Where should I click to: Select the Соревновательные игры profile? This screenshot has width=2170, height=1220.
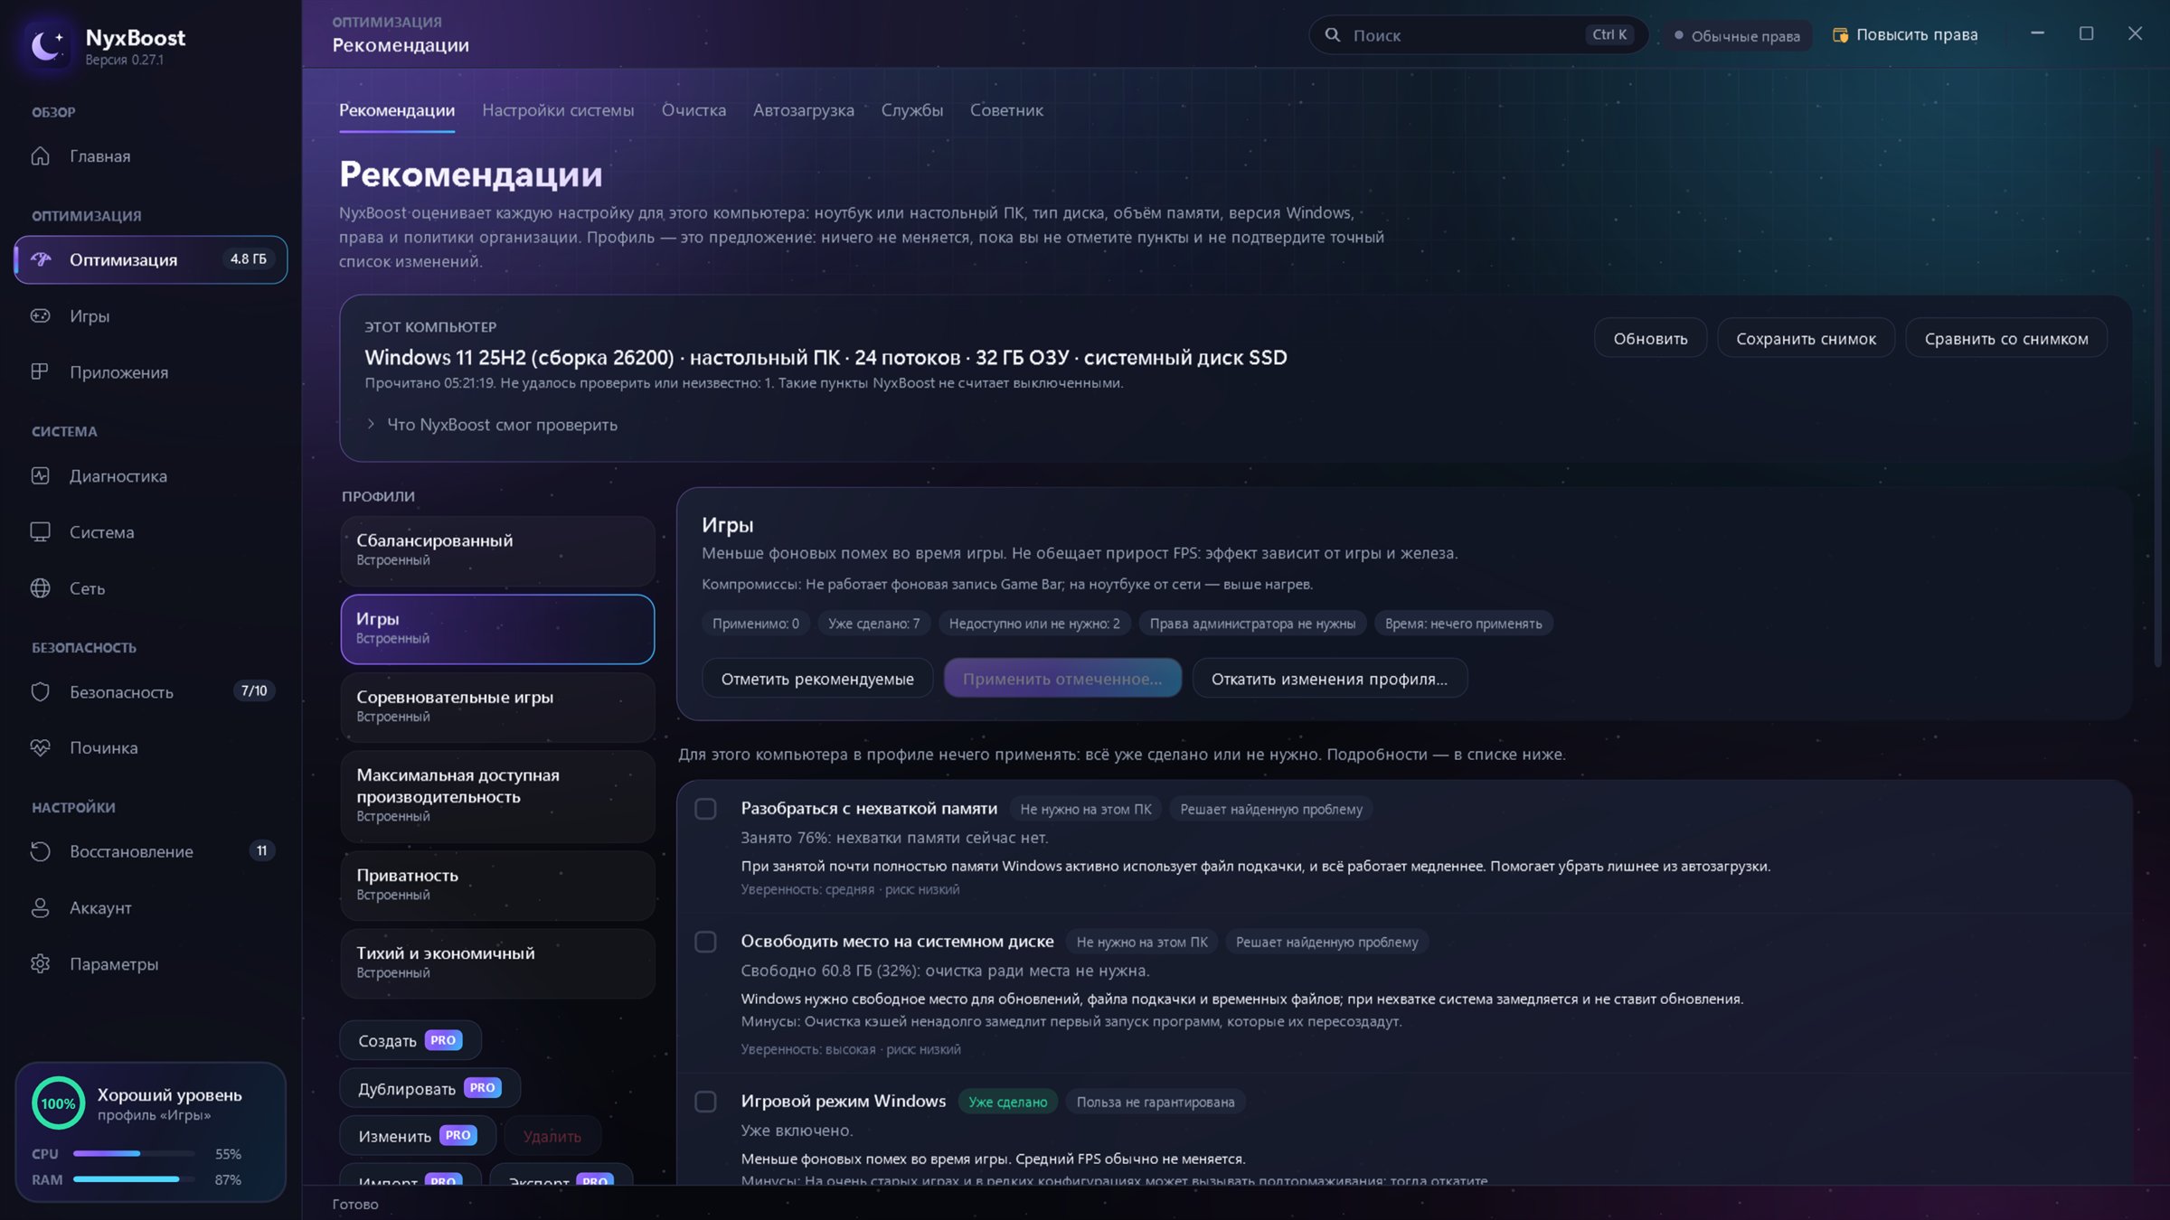click(x=497, y=707)
